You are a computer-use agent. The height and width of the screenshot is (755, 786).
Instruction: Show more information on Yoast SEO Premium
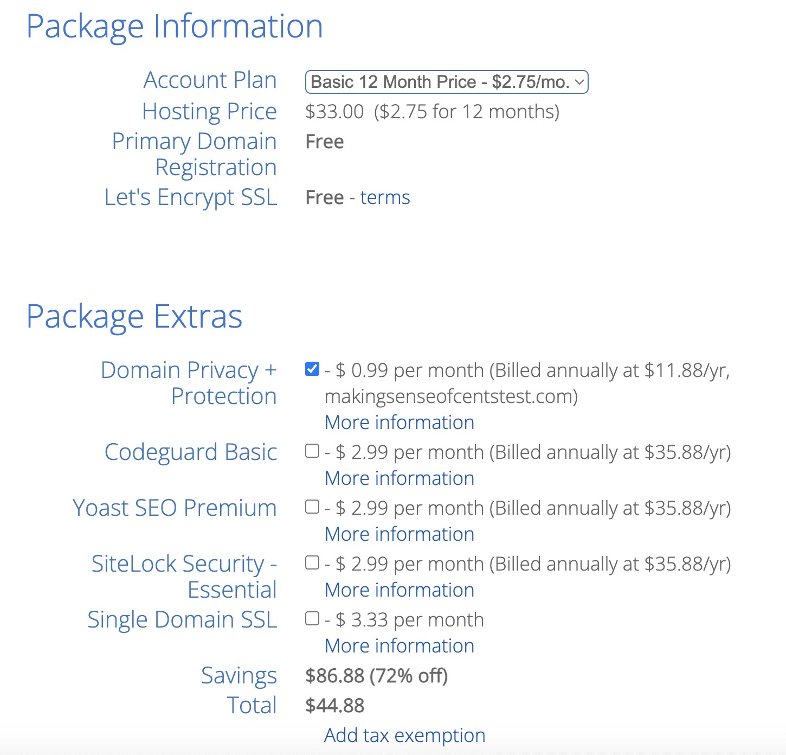(x=400, y=534)
